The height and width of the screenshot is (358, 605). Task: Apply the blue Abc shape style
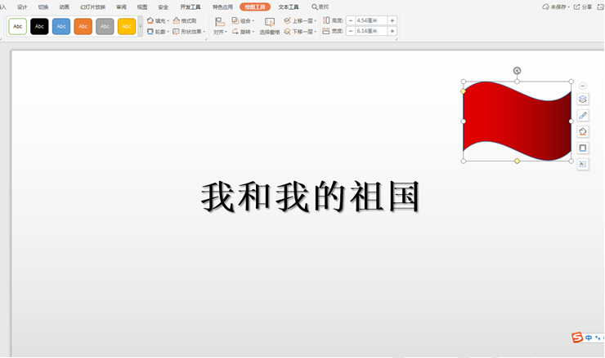pyautogui.click(x=61, y=27)
